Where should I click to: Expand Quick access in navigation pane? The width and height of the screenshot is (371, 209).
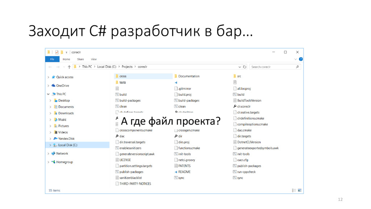[x=48, y=77]
